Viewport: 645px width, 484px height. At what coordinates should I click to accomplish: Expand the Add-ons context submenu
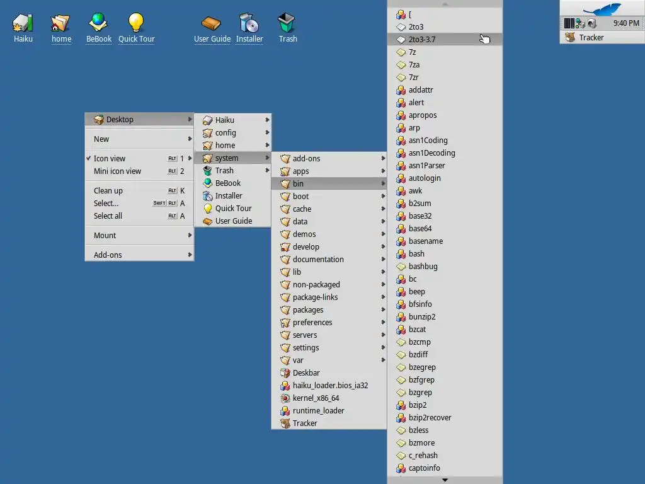click(x=139, y=255)
